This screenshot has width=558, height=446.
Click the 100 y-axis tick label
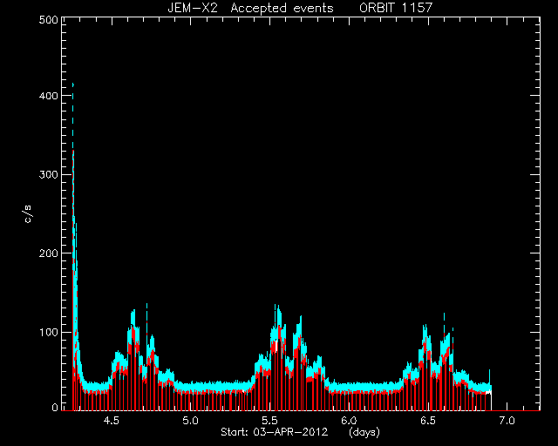(49, 332)
